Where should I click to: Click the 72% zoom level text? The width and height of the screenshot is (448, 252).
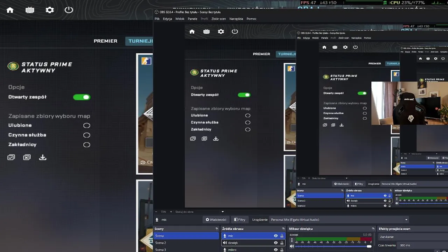163,212
